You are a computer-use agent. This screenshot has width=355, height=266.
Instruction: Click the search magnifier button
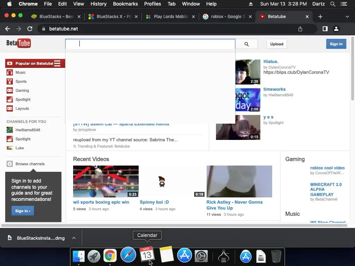coord(246,44)
